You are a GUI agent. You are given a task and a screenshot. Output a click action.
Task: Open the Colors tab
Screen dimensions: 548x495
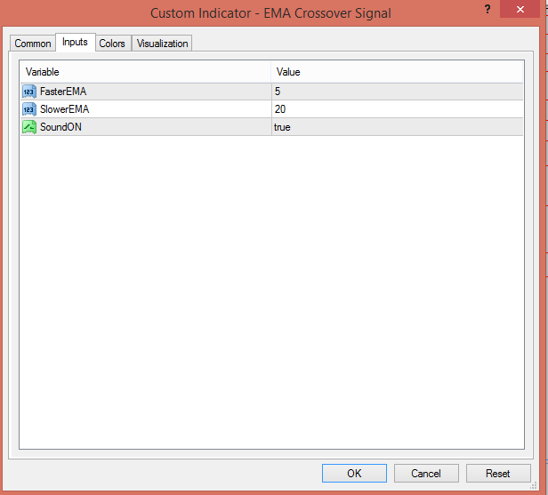(112, 44)
